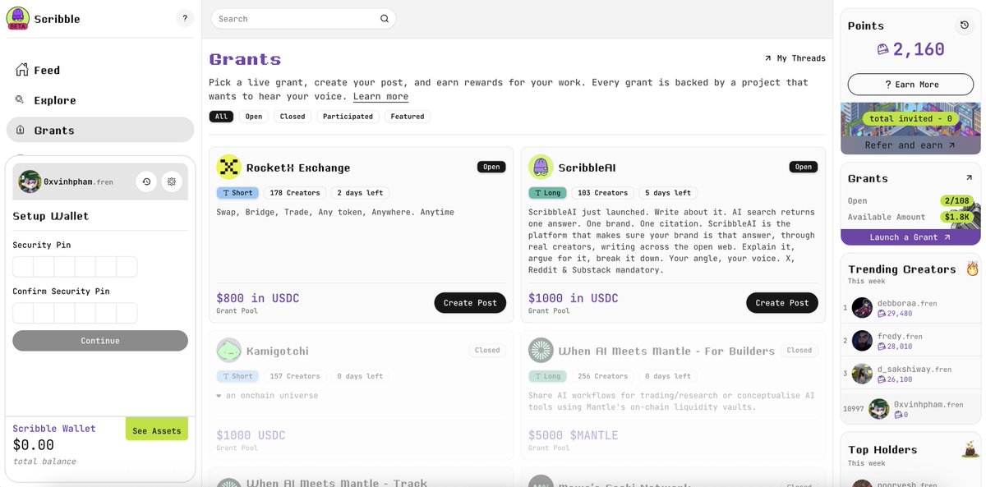Select the Participated filter
The image size is (986, 487).
coord(348,117)
